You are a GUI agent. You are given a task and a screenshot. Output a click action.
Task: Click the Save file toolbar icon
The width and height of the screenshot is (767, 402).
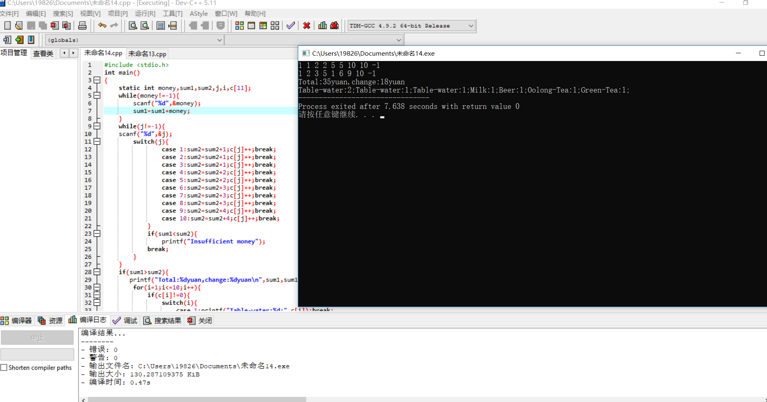[31, 25]
